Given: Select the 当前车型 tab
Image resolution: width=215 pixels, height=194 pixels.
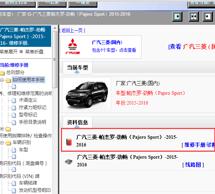Looking at the screenshot, I should tap(77, 68).
